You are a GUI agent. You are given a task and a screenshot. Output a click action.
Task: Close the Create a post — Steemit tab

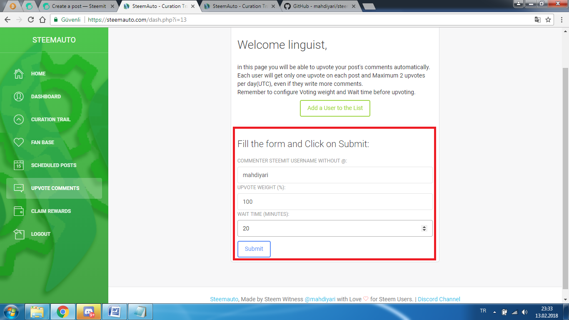(112, 6)
